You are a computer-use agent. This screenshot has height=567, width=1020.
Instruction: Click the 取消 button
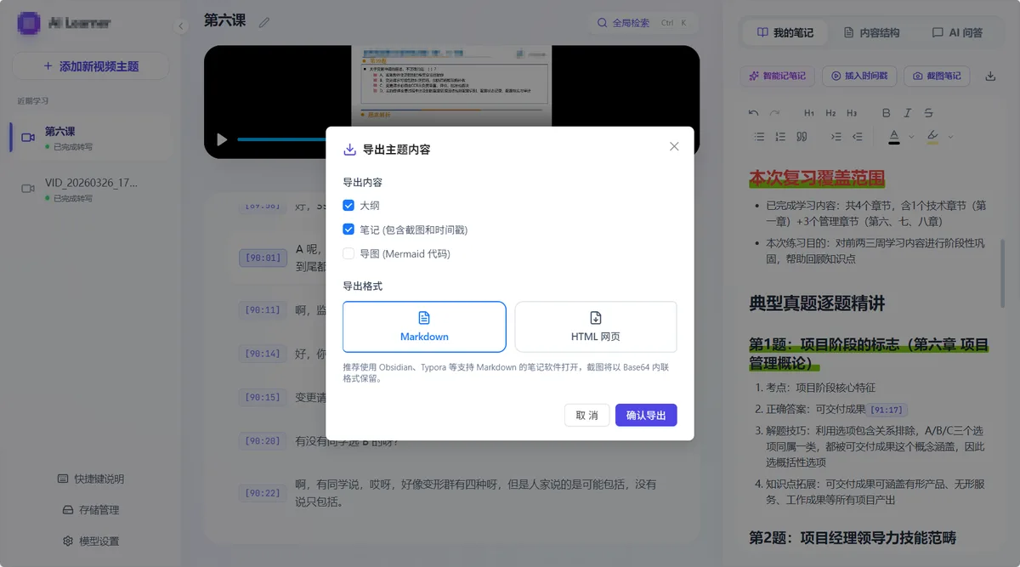(586, 415)
